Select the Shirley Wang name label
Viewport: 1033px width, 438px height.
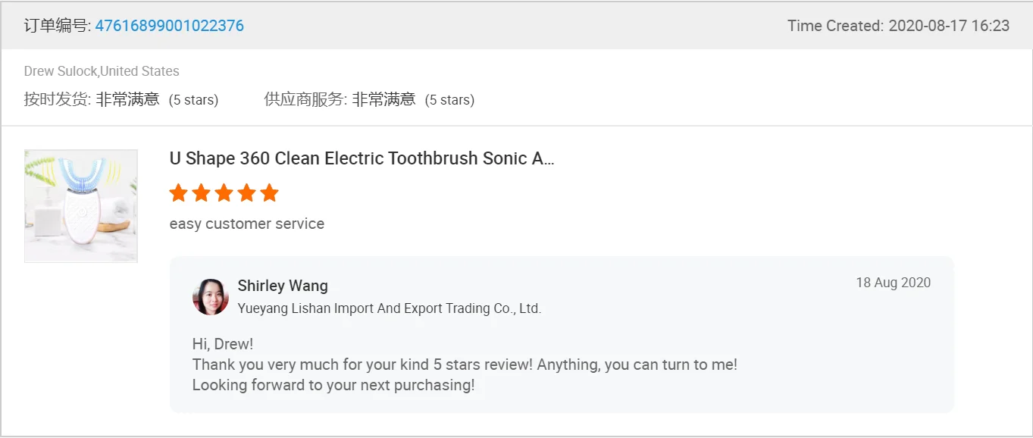pos(283,286)
